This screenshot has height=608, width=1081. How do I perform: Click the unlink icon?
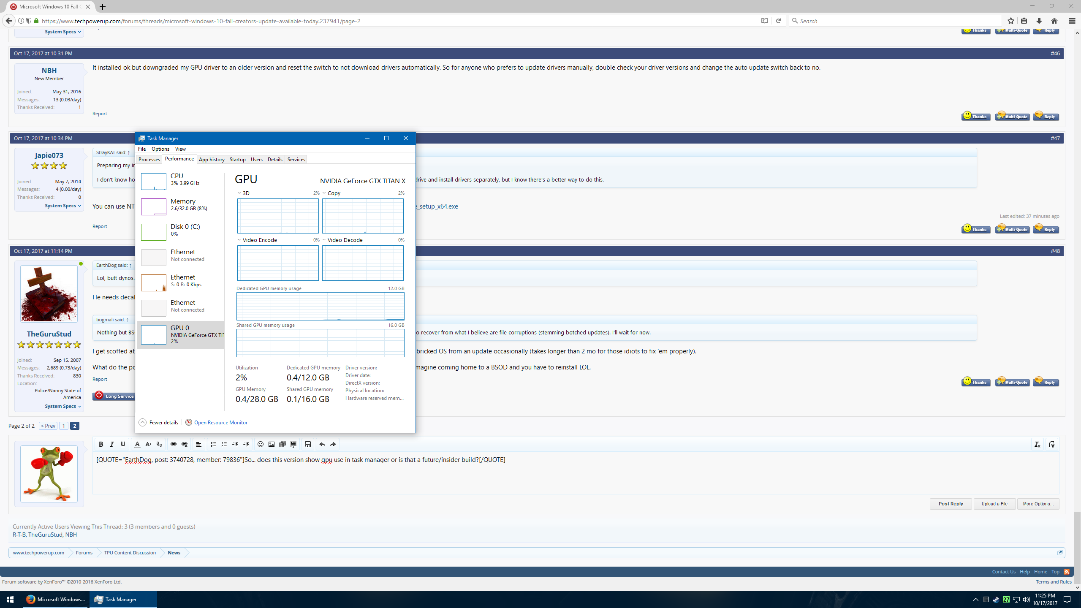click(x=185, y=444)
